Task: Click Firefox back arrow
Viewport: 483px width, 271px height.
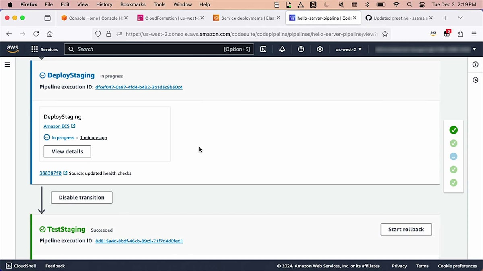Action: pos(9,34)
